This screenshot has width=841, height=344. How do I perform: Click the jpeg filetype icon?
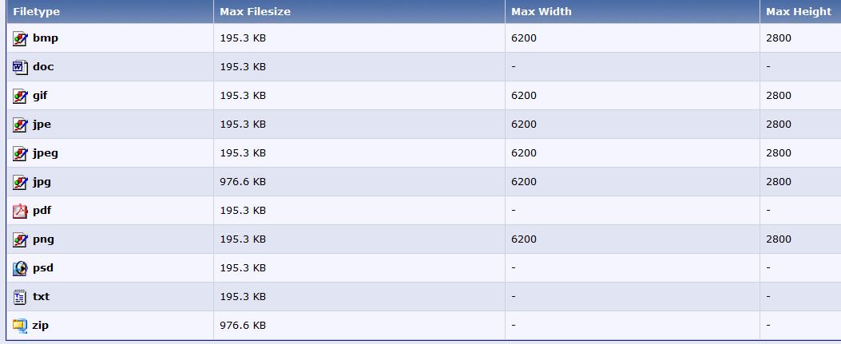[20, 154]
